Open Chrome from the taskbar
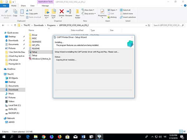187x140 pixels. click(x=44, y=137)
